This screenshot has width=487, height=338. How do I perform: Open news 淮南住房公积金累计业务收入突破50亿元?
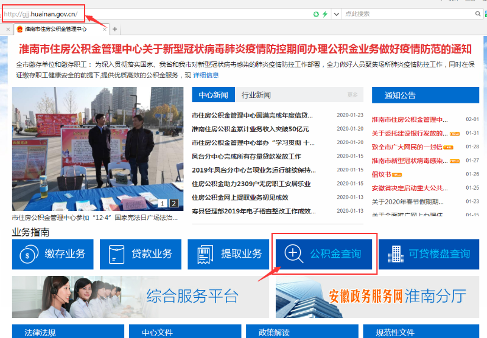[x=250, y=129]
